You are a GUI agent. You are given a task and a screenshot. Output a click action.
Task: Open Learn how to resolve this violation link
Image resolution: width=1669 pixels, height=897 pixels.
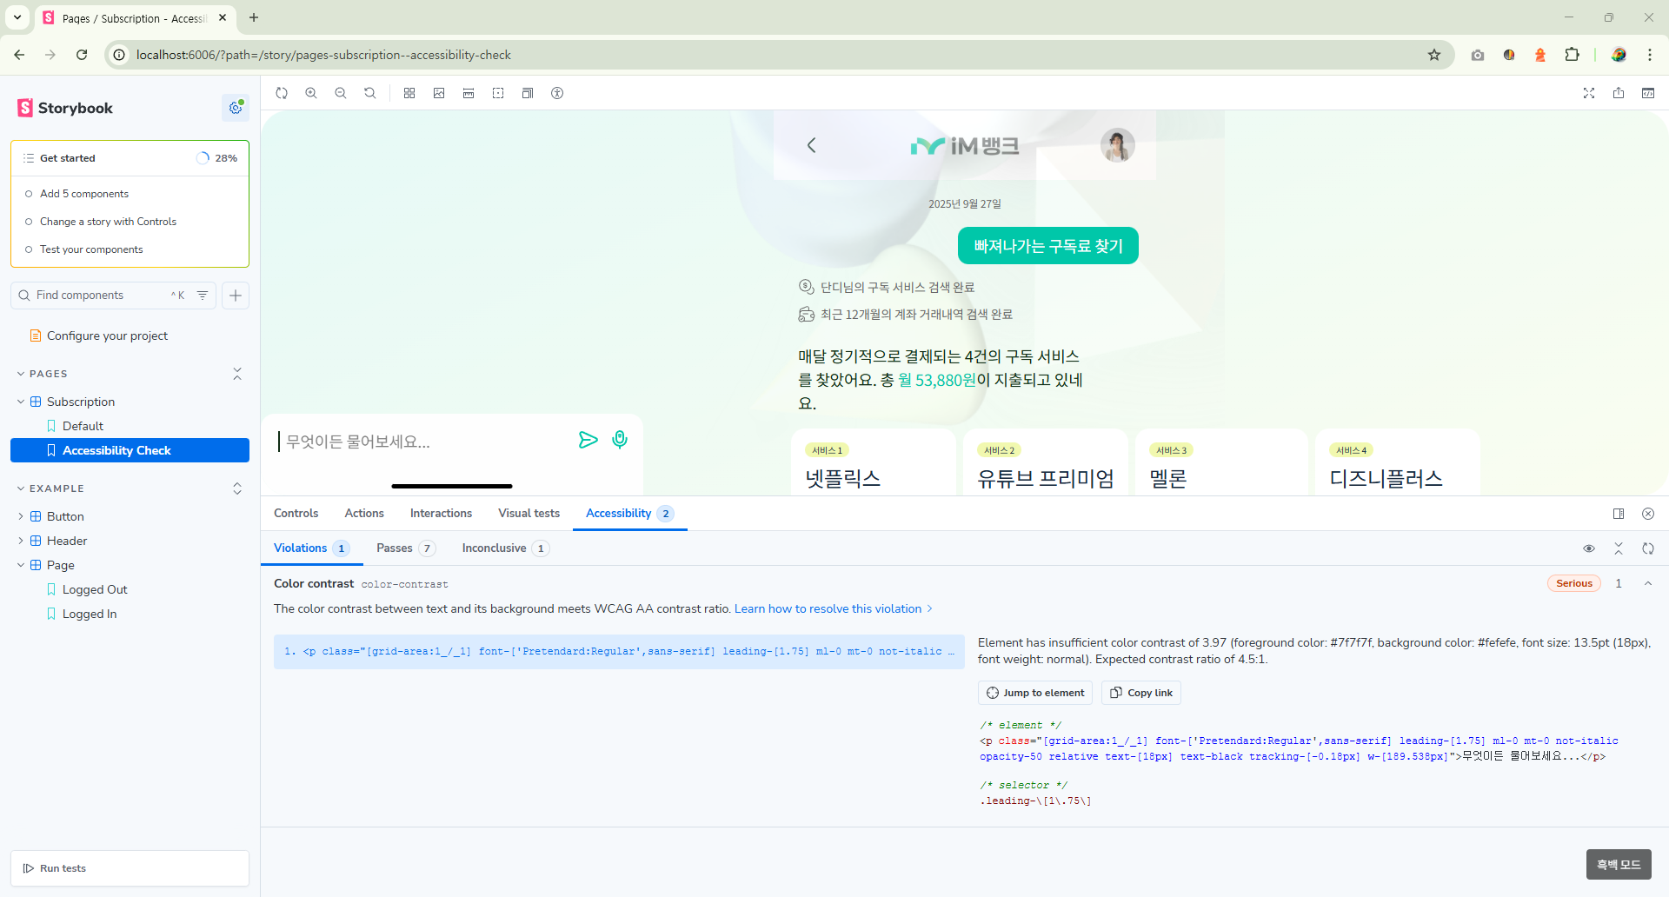(x=828, y=608)
